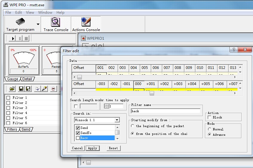Click the Target program chip icon
This screenshot has width=253, height=168.
click(x=20, y=21)
